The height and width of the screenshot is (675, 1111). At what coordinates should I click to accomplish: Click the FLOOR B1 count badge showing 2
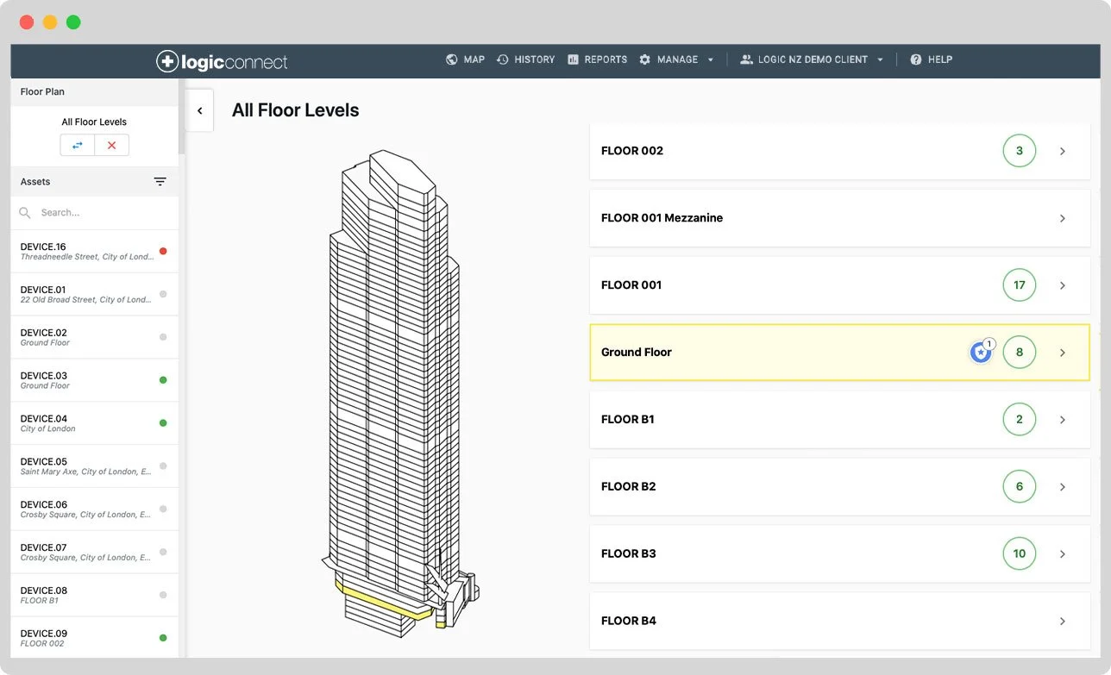coord(1020,420)
